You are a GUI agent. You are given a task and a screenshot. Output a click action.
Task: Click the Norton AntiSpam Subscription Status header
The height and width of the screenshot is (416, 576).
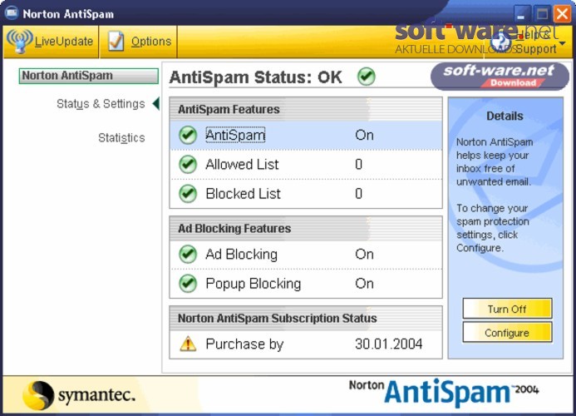306,318
